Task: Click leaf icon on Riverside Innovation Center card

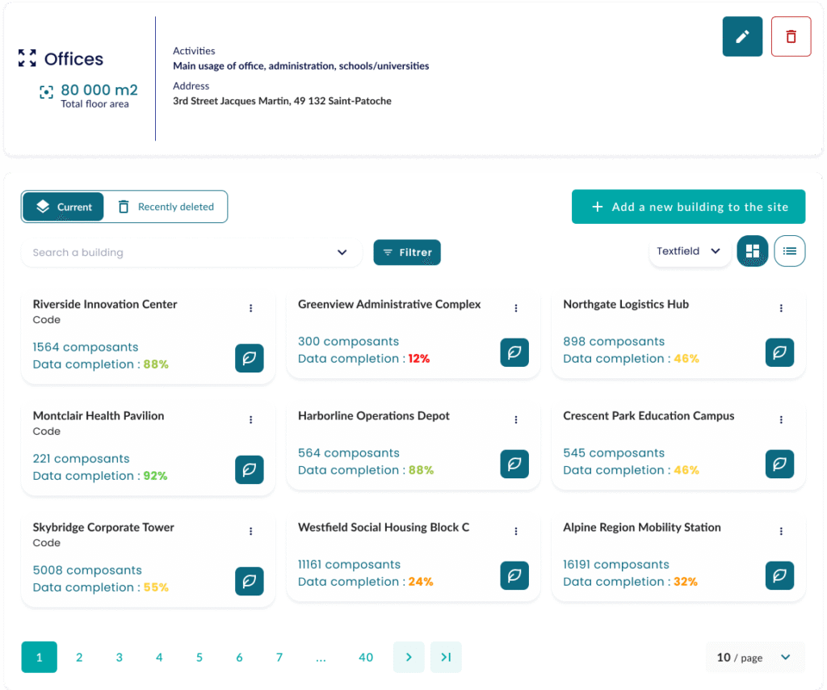Action: pos(250,358)
